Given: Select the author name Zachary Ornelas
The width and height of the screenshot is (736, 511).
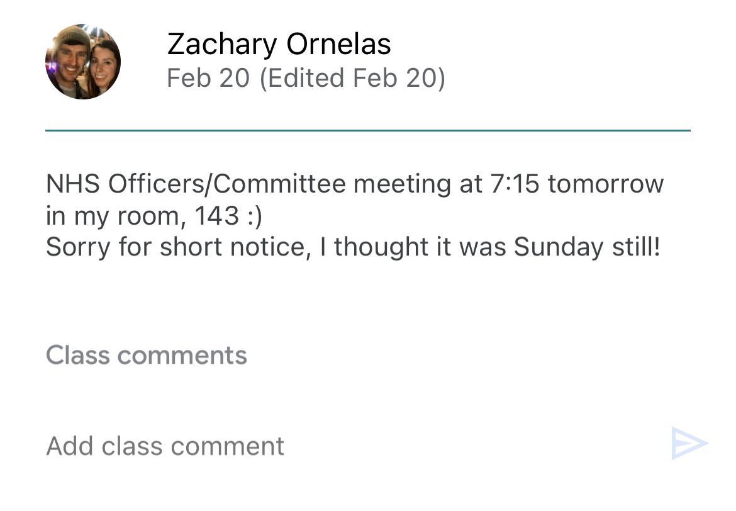Looking at the screenshot, I should pos(279,44).
